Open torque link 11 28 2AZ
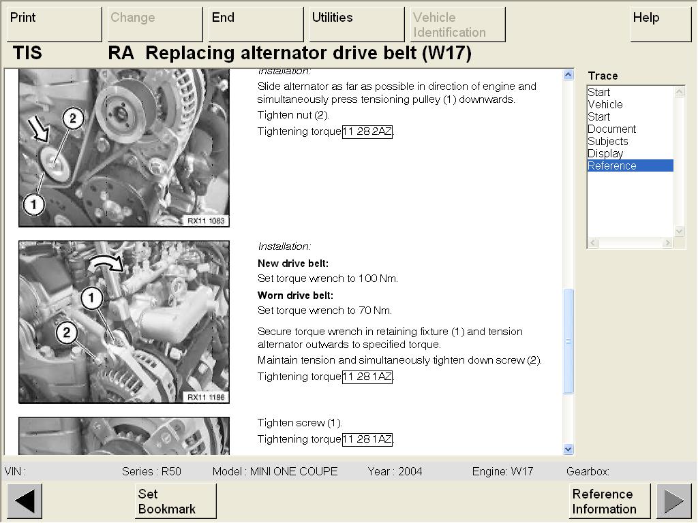 (x=367, y=131)
